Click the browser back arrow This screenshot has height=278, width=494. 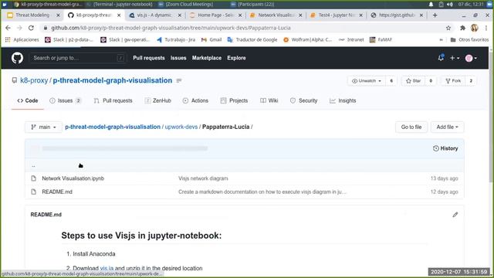point(8,28)
